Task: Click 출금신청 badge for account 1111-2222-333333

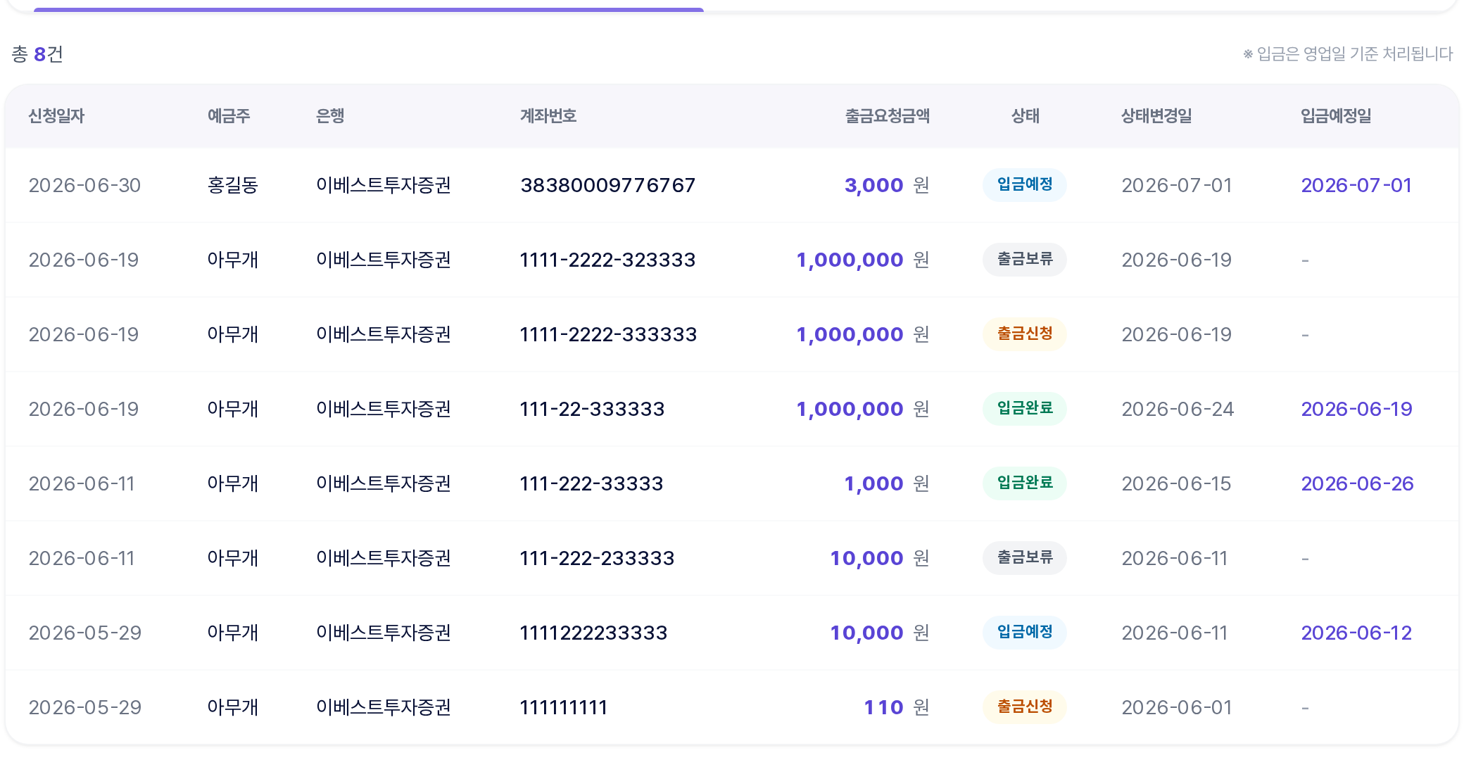Action: 1024,334
